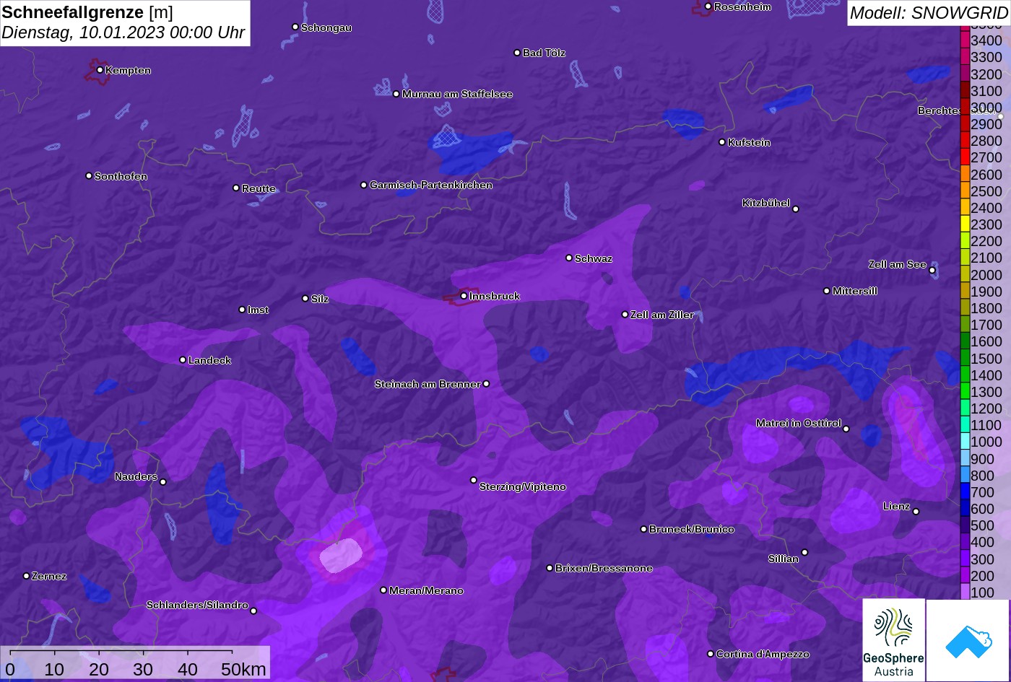Click the Kufstein location marker
The width and height of the screenshot is (1011, 682).
[722, 142]
